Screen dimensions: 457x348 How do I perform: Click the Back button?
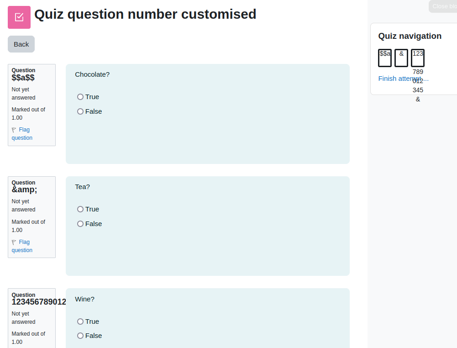pyautogui.click(x=21, y=44)
